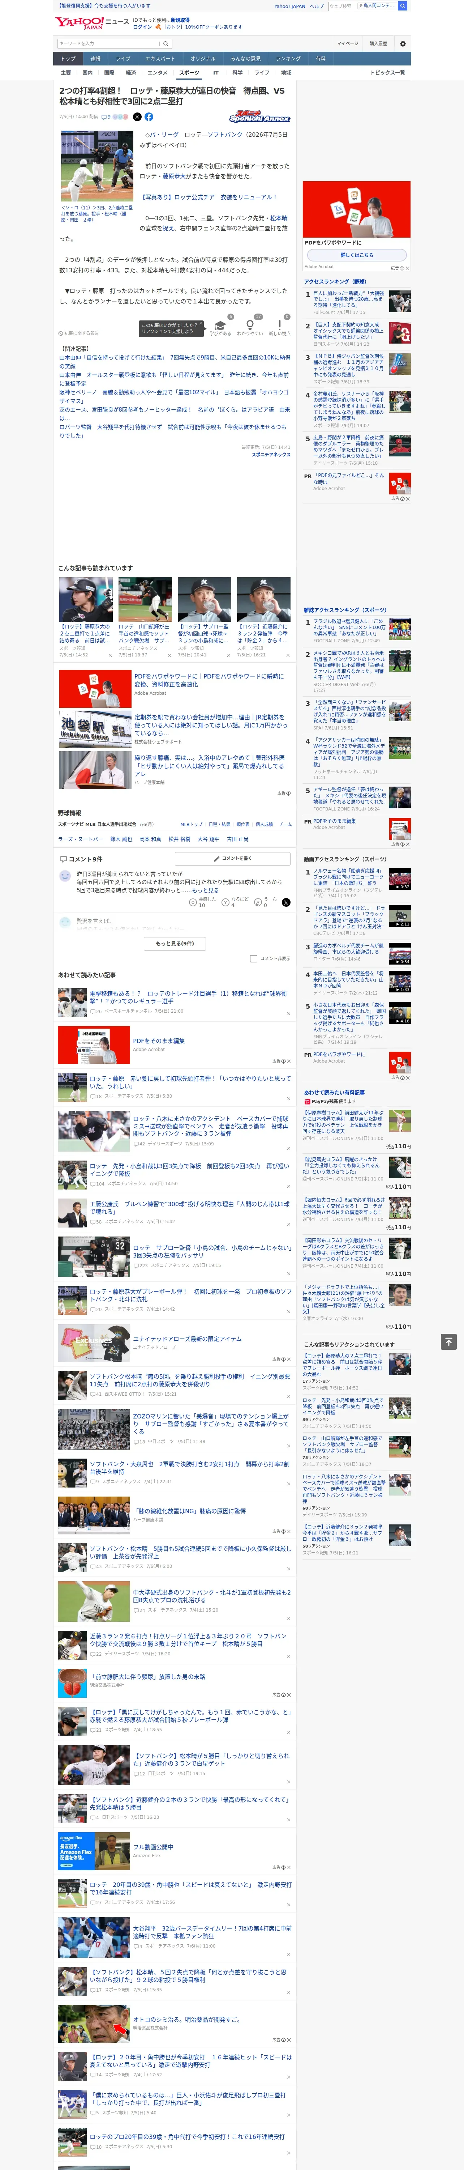Click the comment bubble icon beside article timestamp

105,117
